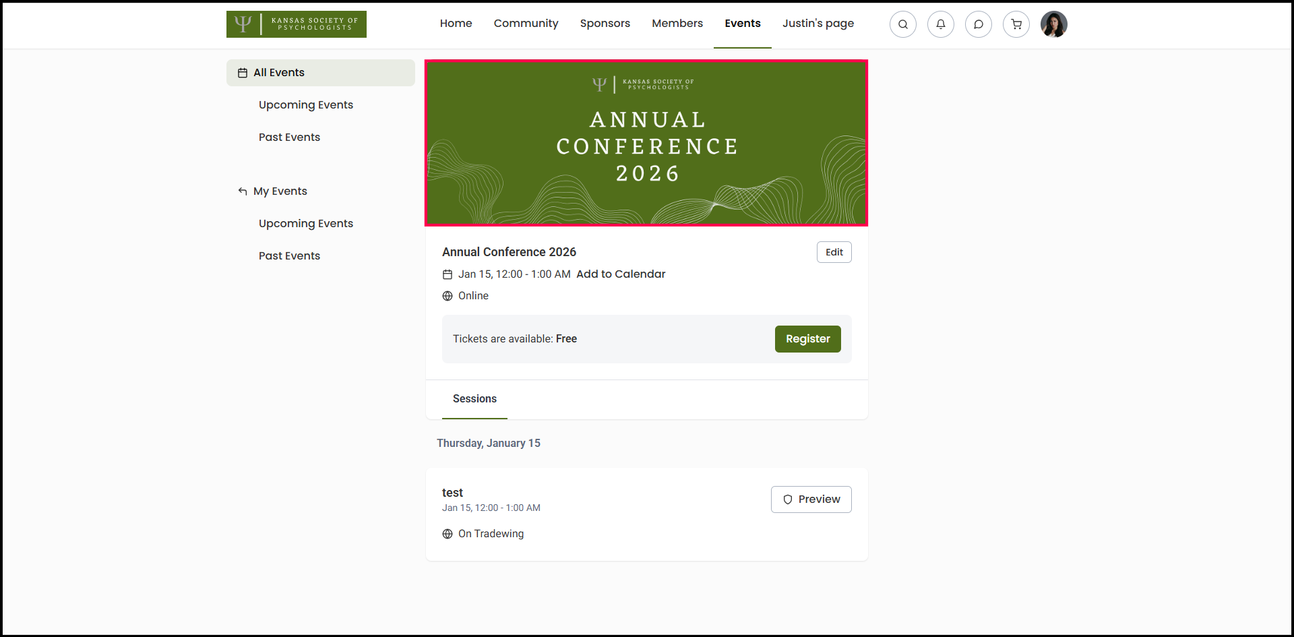Edit the Annual Conference 2026 event
The width and height of the screenshot is (1294, 637).
click(x=834, y=252)
